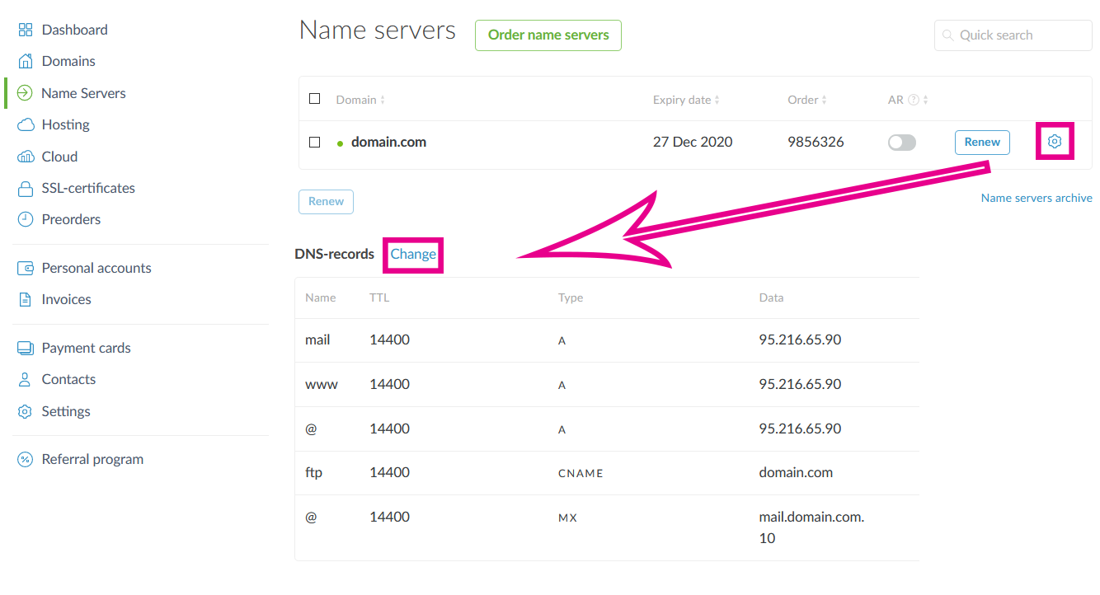This screenshot has height=595, width=1100.
Task: Click the Preorders clock icon
Action: pos(26,220)
